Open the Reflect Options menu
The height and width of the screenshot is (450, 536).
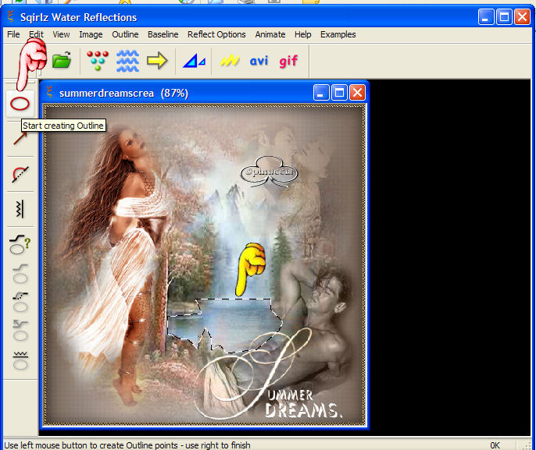point(216,34)
